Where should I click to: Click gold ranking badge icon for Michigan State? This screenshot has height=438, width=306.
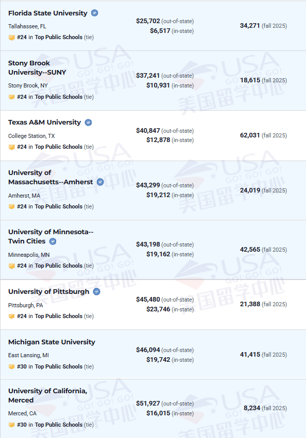(x=11, y=366)
